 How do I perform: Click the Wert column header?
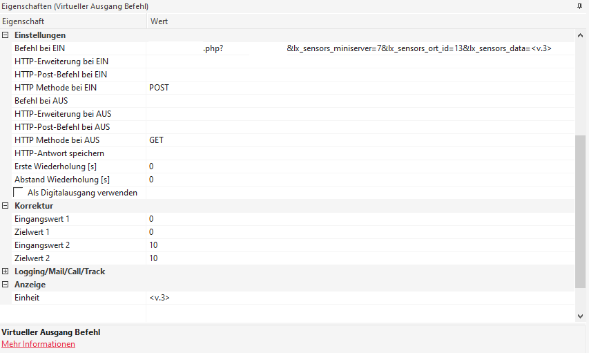click(359, 21)
